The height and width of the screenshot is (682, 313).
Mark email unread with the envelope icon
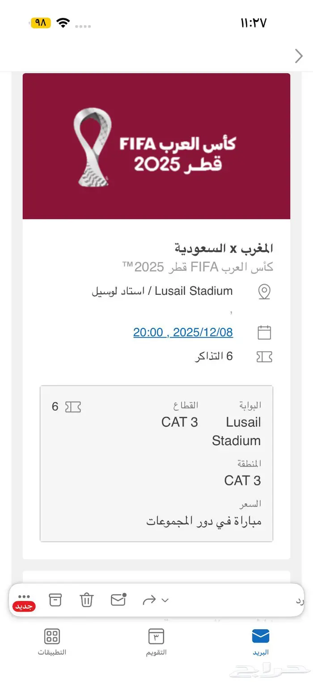coord(118,600)
